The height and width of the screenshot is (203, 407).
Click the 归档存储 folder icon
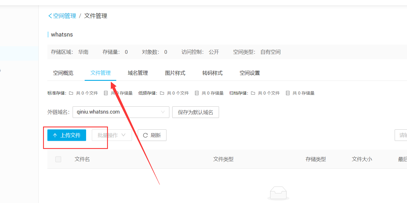253,93
